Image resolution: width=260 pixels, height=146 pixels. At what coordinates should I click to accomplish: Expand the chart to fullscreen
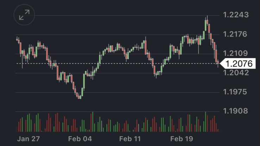coord(24,15)
